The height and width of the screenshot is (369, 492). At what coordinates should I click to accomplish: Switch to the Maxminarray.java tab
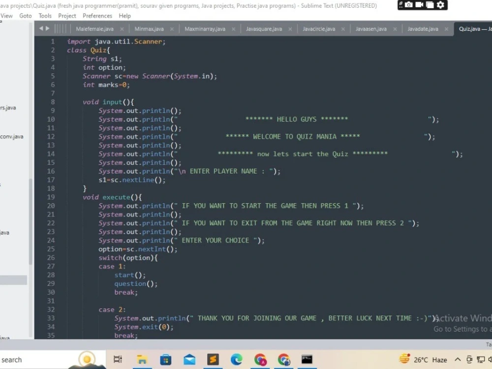click(x=205, y=29)
